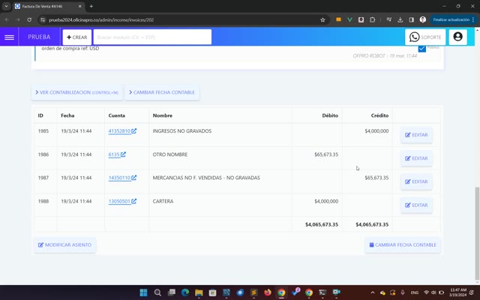Screen dimensions: 480x300
Task: Open Microsoft Store from taskbar
Action: pos(212,292)
